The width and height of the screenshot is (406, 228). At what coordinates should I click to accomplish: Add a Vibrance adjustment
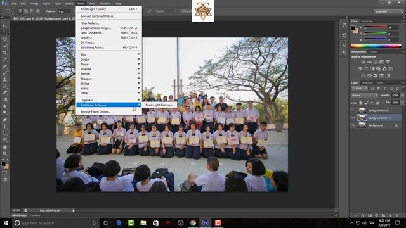point(388,62)
